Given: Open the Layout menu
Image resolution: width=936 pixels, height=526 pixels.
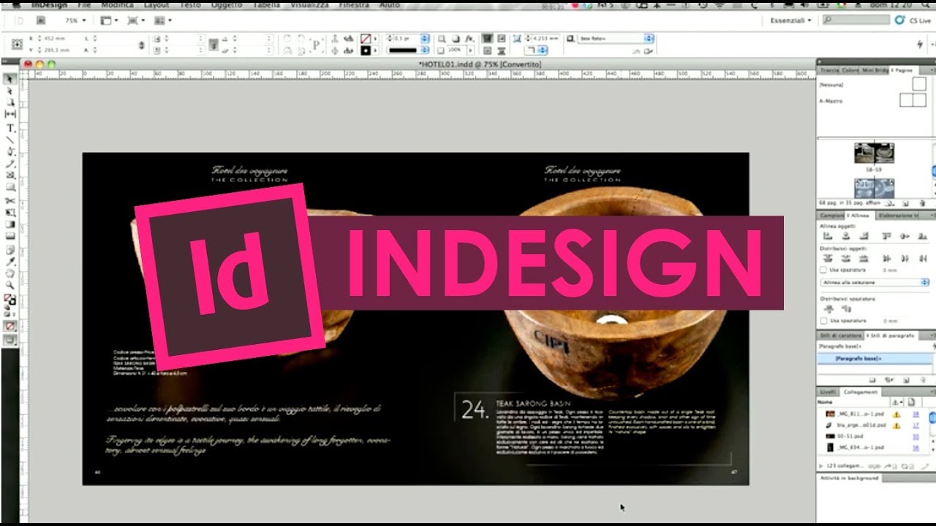Looking at the screenshot, I should 156,5.
